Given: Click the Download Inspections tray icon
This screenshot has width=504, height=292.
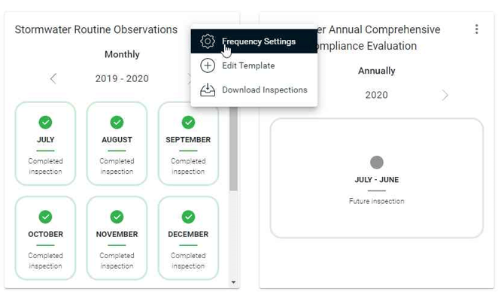Looking at the screenshot, I should [x=208, y=90].
